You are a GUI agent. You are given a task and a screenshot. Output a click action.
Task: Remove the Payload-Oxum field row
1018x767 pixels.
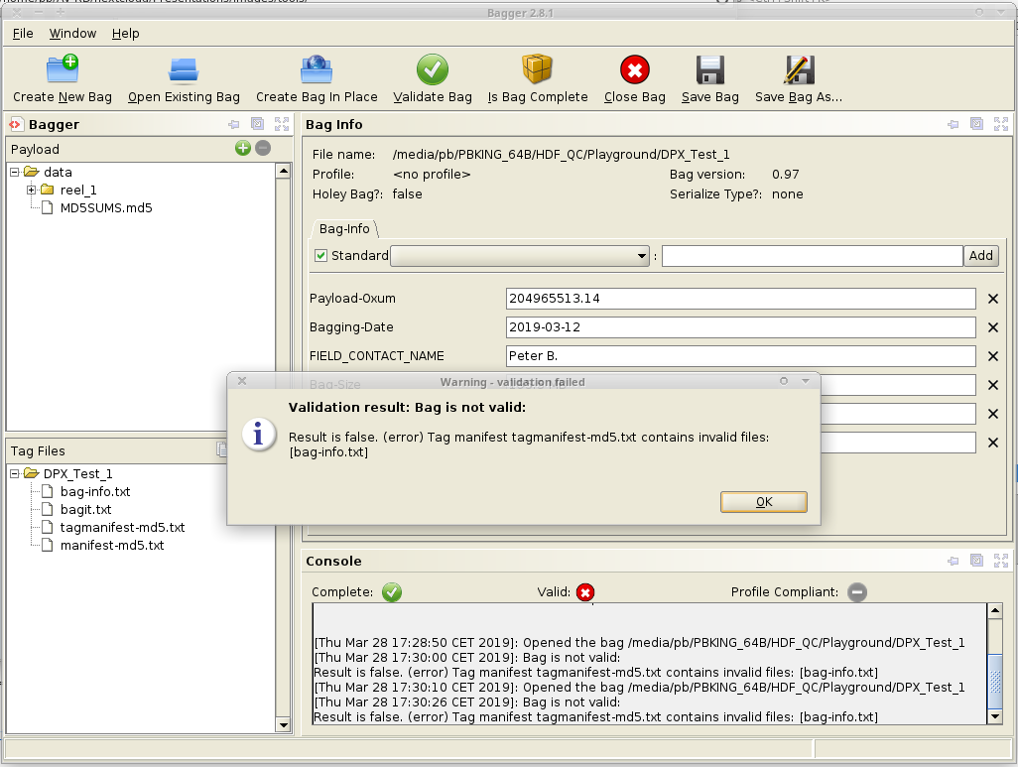tap(992, 299)
